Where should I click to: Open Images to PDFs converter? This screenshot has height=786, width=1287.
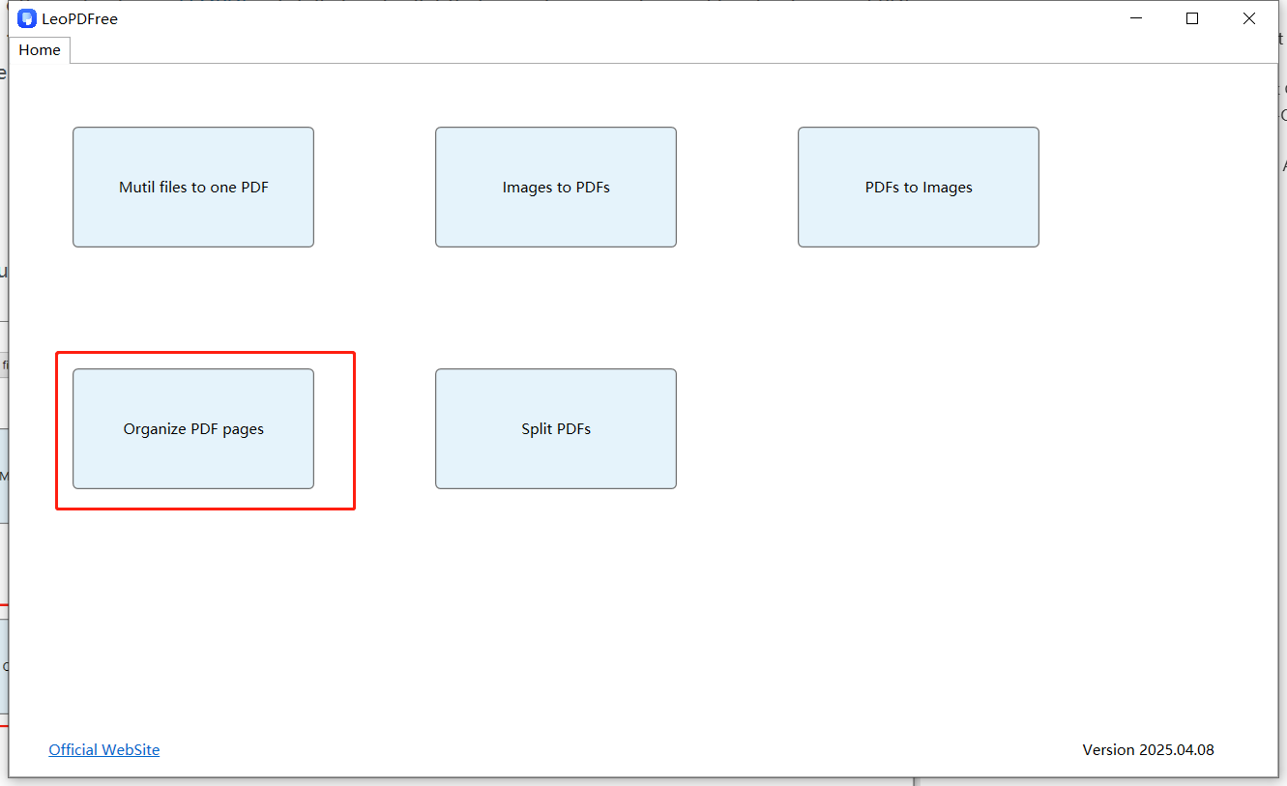pos(556,187)
